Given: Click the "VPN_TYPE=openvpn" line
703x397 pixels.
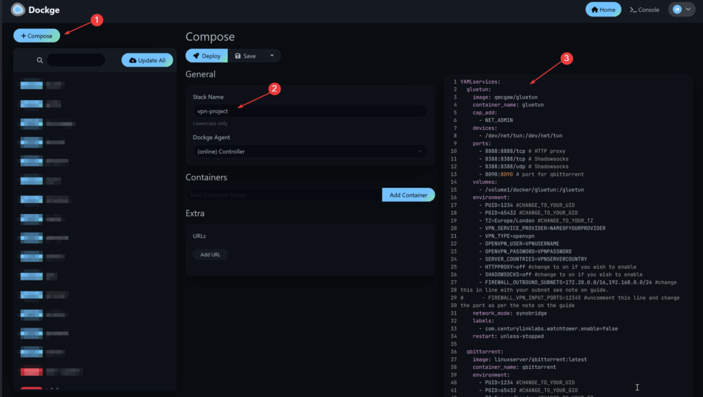Looking at the screenshot, I should tap(507, 236).
